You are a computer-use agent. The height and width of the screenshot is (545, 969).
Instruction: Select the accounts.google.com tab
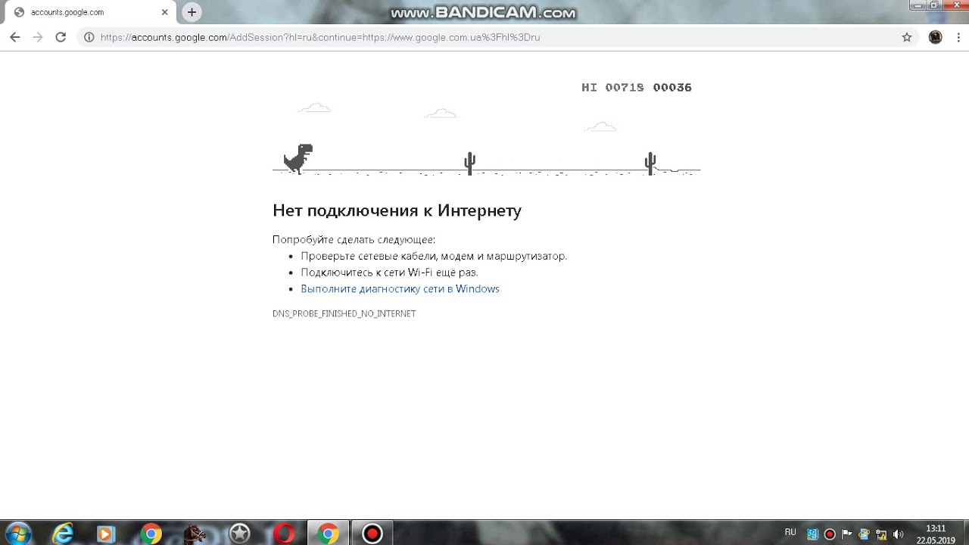[x=83, y=11]
